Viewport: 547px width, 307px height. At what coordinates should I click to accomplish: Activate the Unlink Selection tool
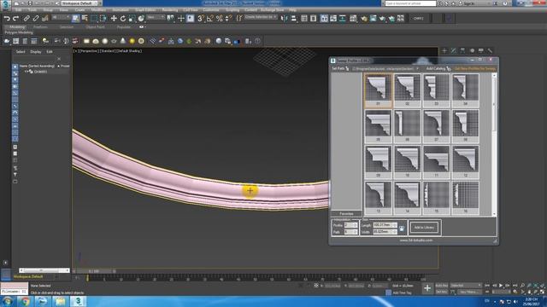click(36, 19)
